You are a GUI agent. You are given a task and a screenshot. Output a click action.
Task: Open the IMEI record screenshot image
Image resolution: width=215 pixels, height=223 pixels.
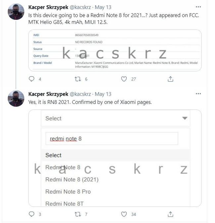[115, 50]
